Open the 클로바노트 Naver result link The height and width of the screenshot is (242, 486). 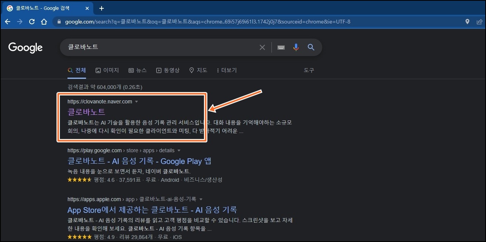pyautogui.click(x=86, y=112)
